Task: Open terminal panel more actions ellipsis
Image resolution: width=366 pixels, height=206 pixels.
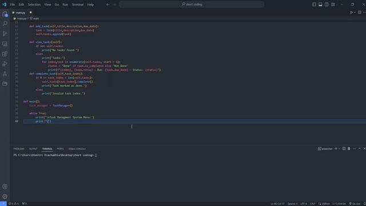Action: (x=354, y=149)
